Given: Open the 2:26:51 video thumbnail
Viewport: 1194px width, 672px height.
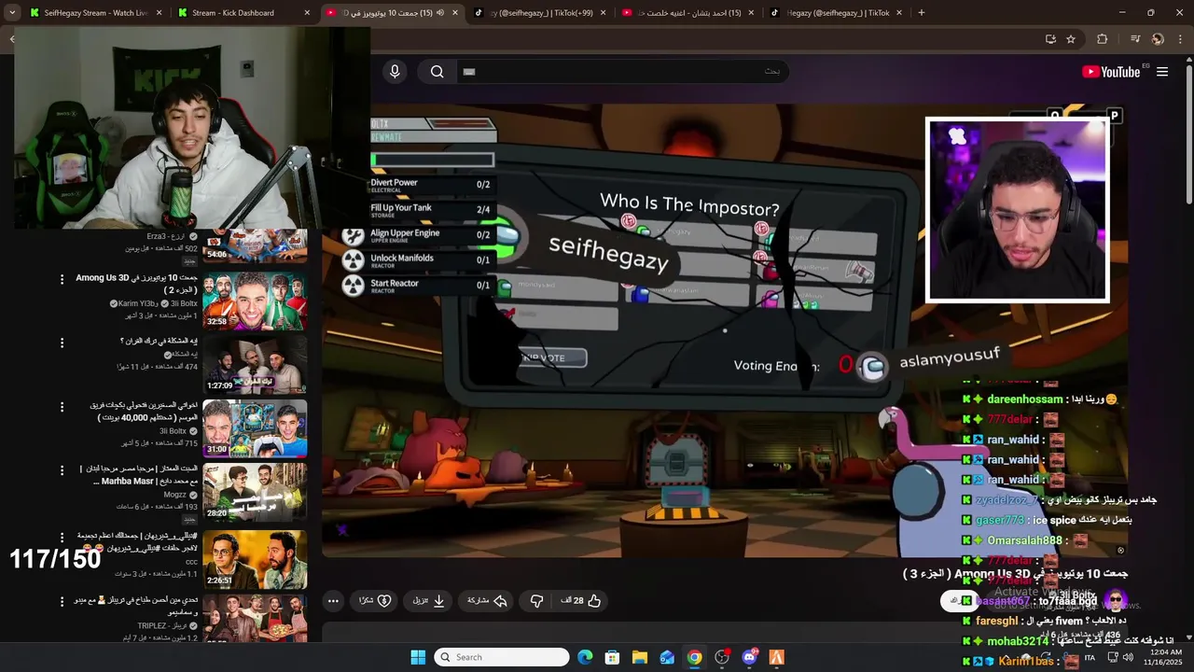Looking at the screenshot, I should 255,559.
